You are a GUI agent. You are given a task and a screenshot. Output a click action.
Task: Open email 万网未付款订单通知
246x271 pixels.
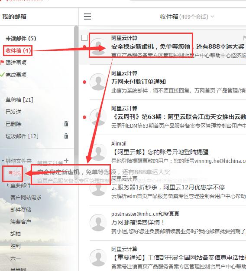pyautogui.click(x=139, y=82)
